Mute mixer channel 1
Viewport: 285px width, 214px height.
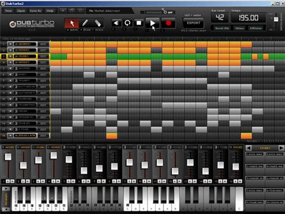(x=12, y=181)
